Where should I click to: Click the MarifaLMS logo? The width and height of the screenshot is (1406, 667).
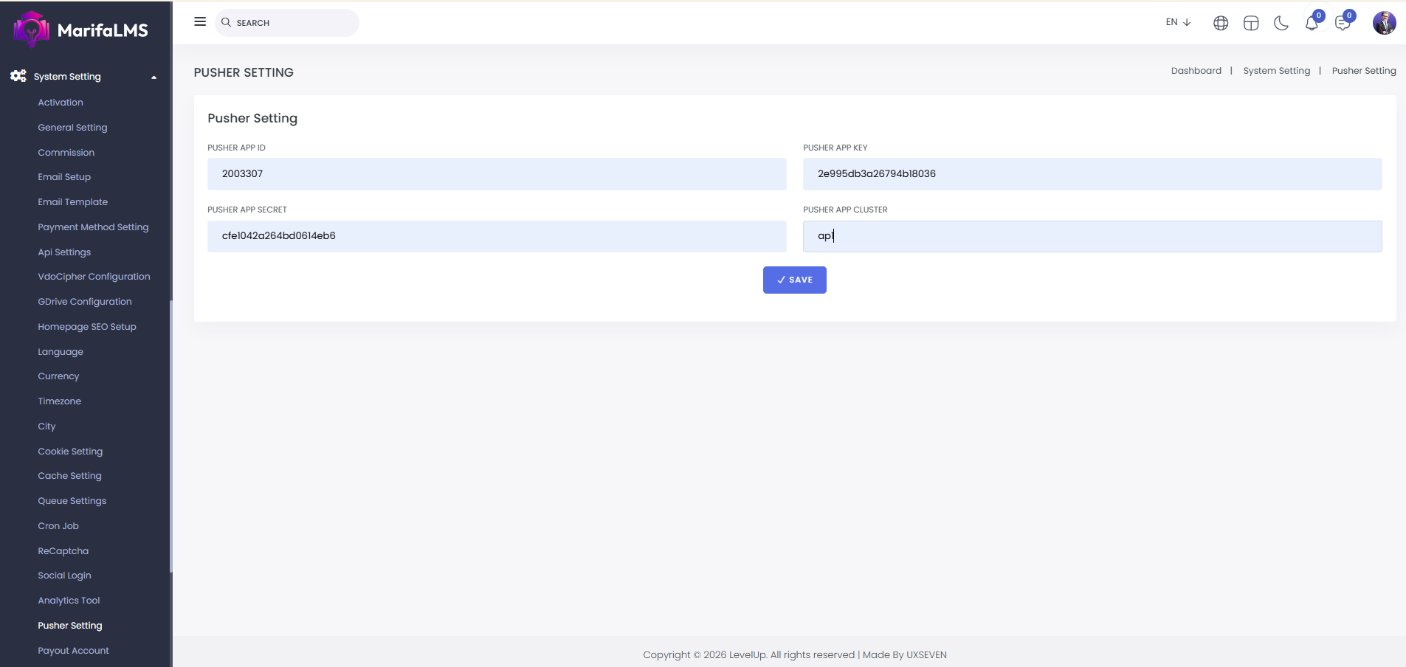[81, 30]
